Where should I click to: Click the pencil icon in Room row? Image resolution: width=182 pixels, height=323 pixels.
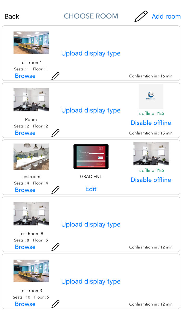click(x=55, y=133)
